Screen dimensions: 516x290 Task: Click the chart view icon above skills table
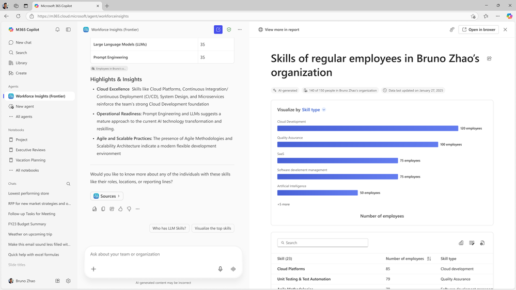[461, 243]
